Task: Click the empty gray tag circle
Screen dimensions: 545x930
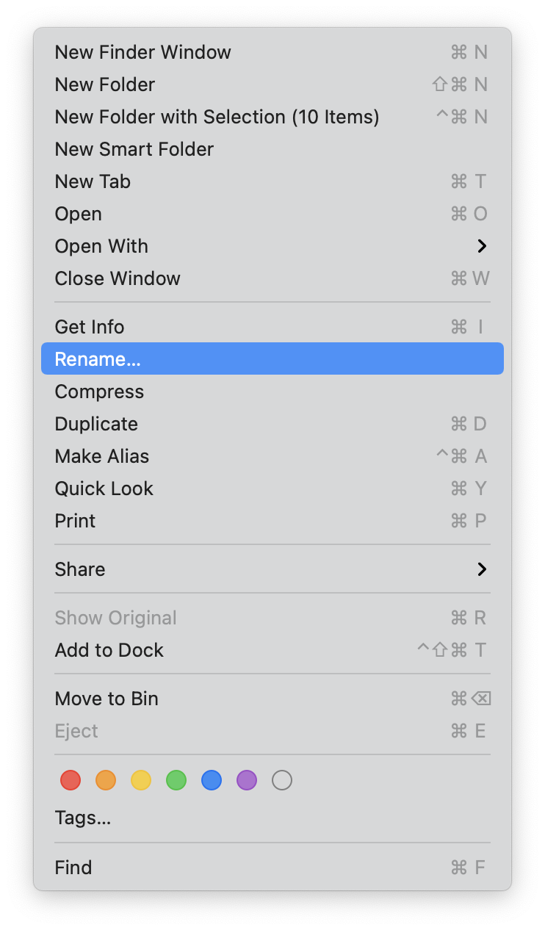Action: click(x=282, y=779)
